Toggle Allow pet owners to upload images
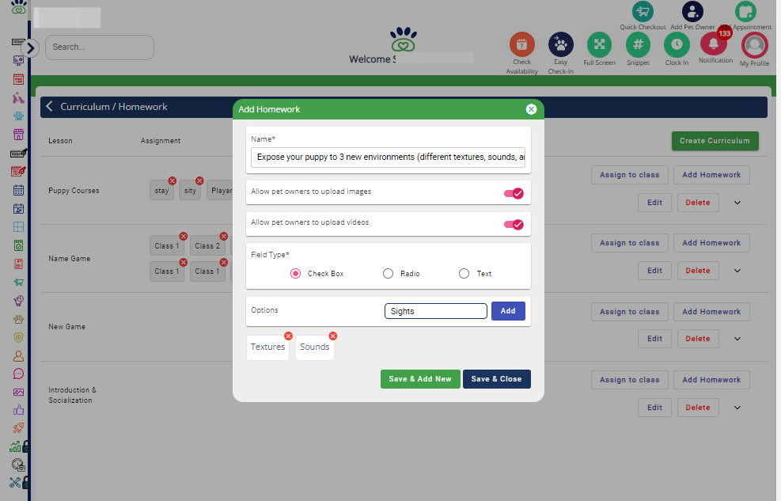781x501 pixels. click(514, 193)
